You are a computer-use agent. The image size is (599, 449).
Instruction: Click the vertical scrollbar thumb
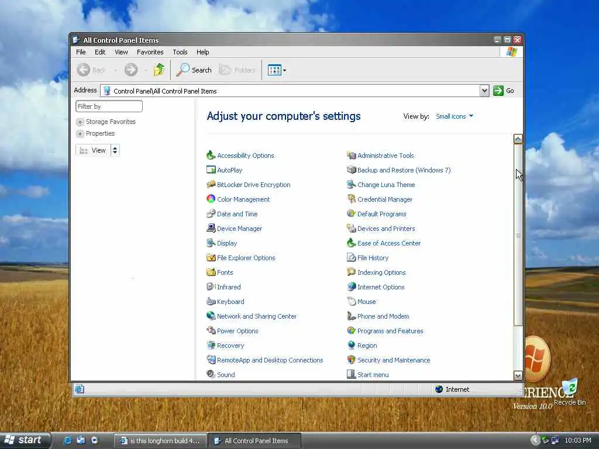518,235
